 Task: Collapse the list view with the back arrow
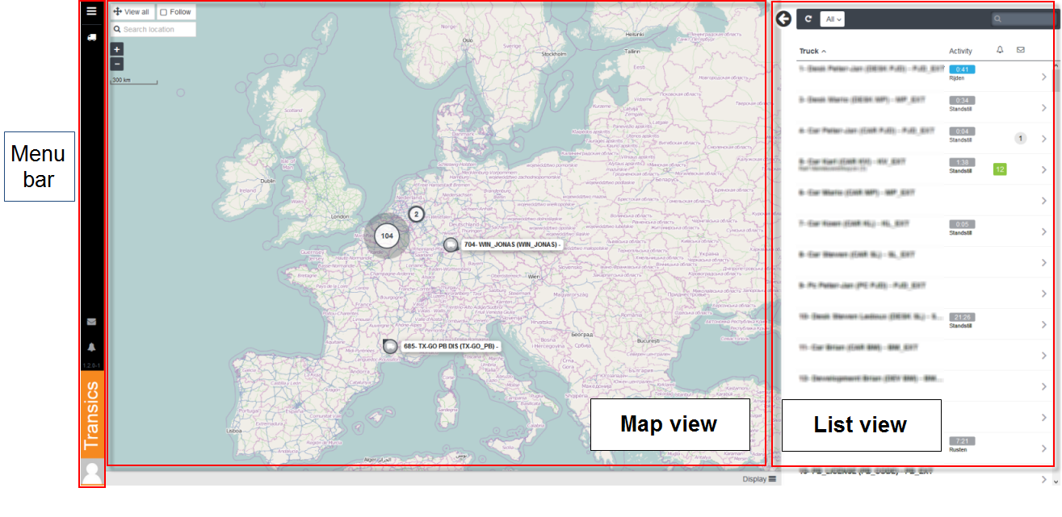(783, 19)
